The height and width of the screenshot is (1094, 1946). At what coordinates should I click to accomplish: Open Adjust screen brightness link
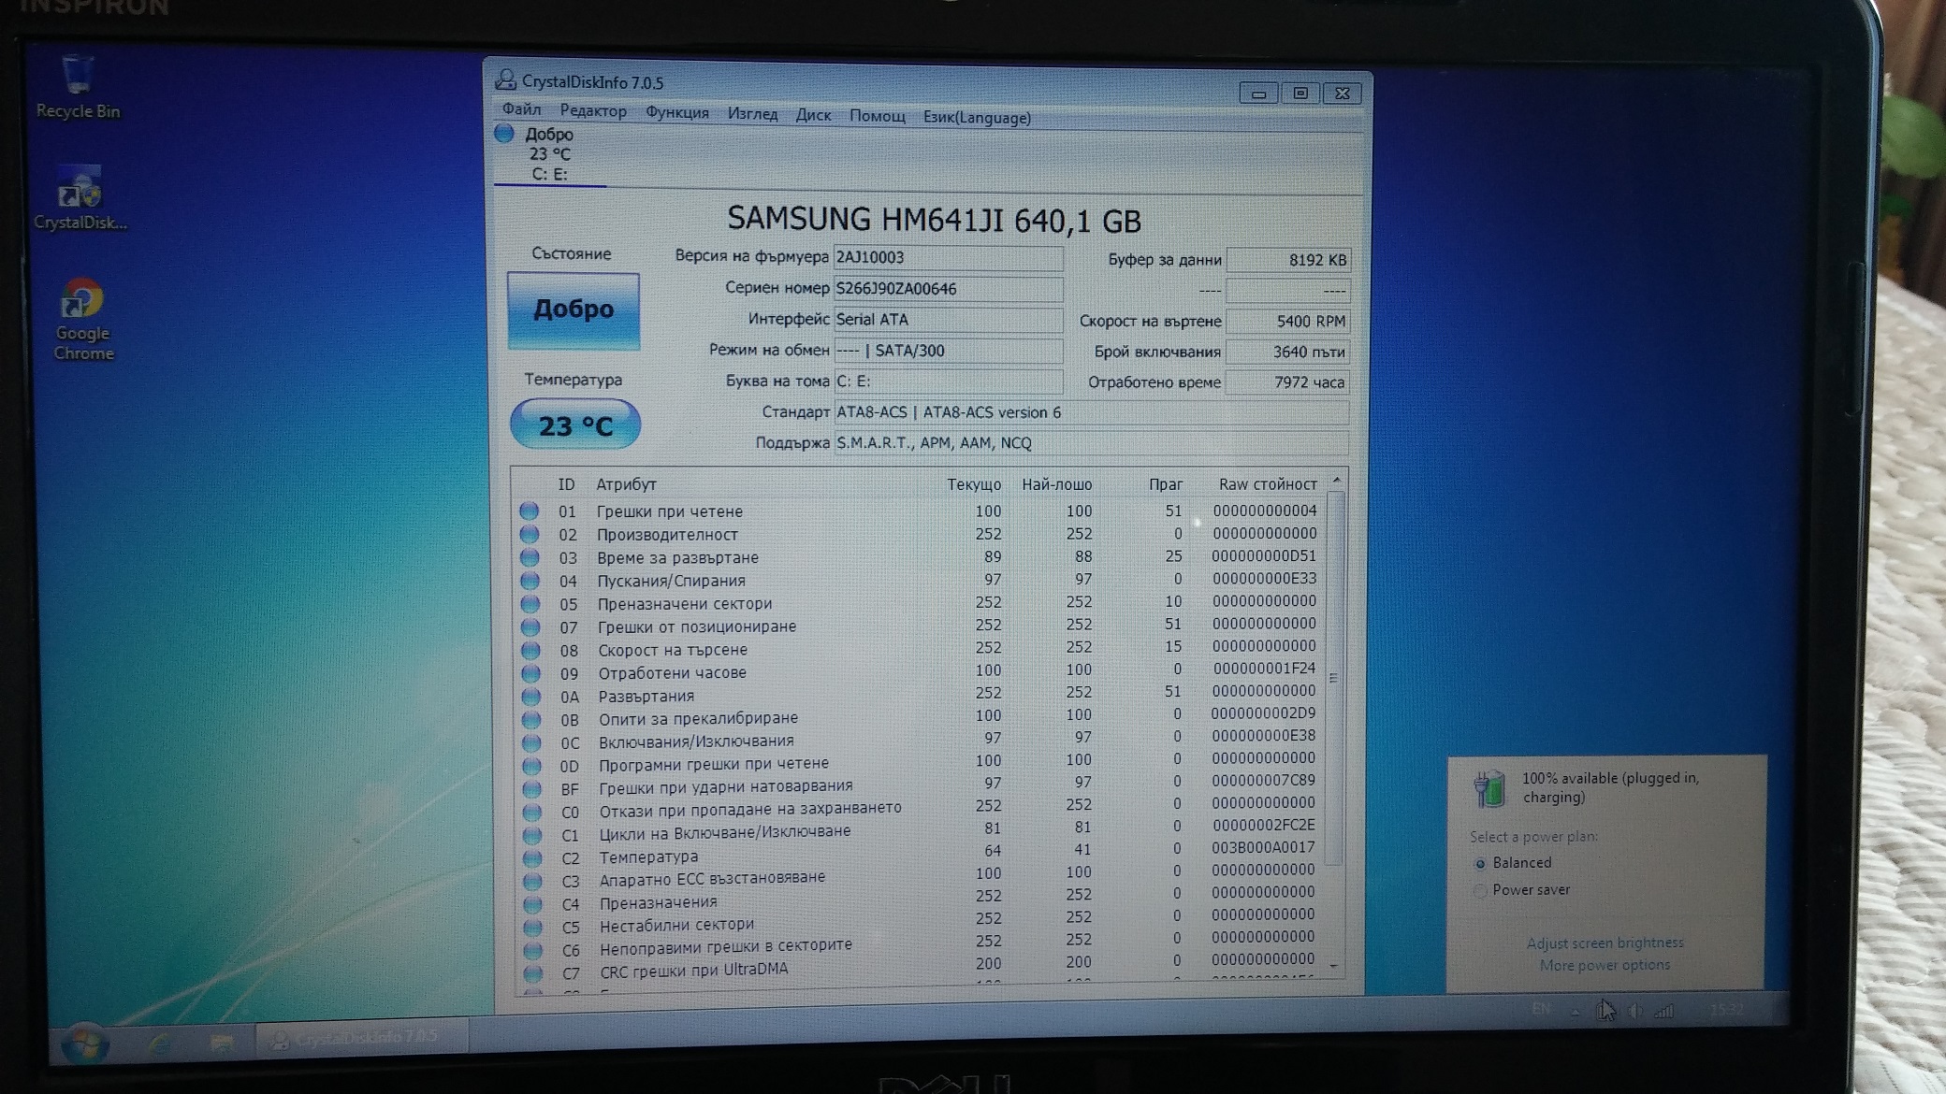click(1605, 943)
